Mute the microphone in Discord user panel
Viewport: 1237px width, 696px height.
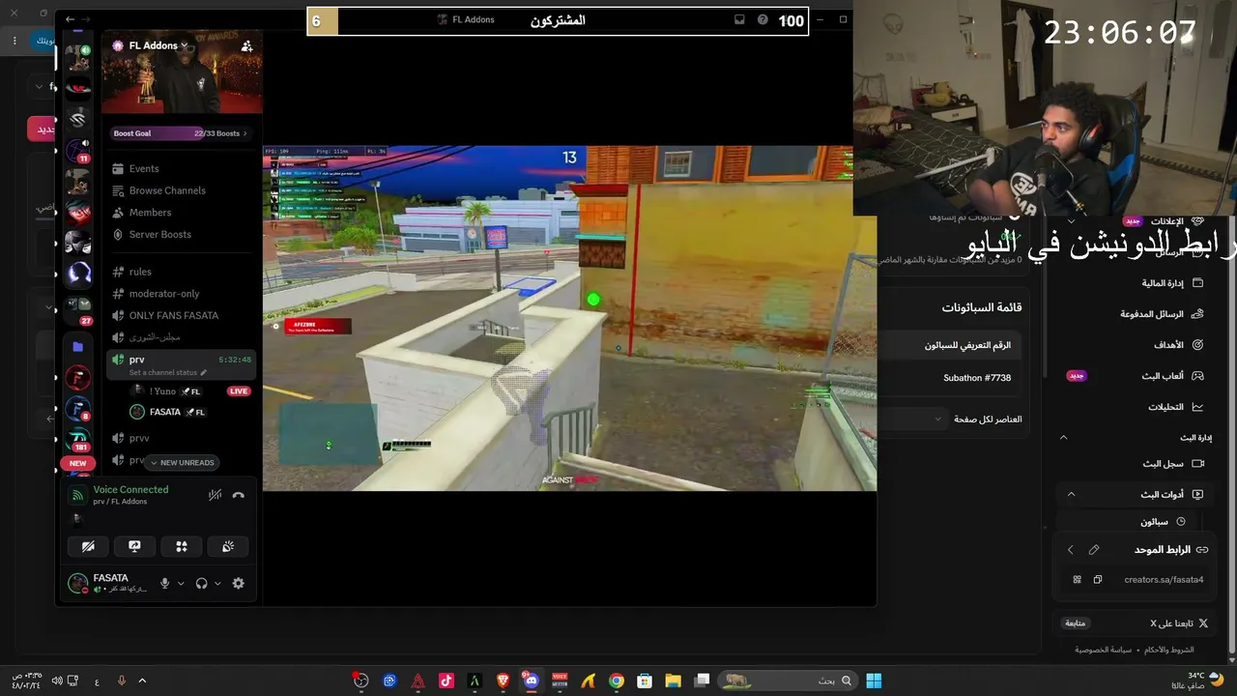[165, 584]
